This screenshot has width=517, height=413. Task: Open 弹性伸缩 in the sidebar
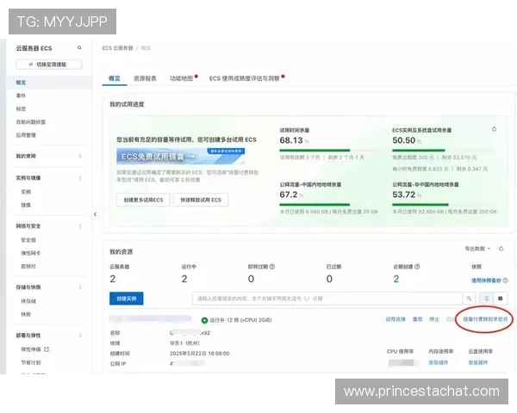point(31,349)
